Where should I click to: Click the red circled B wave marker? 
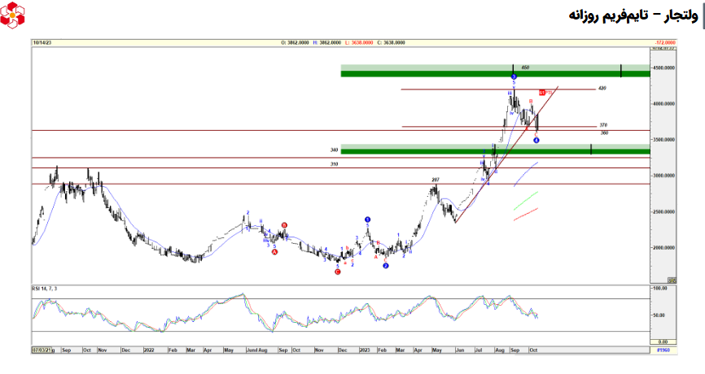click(284, 225)
